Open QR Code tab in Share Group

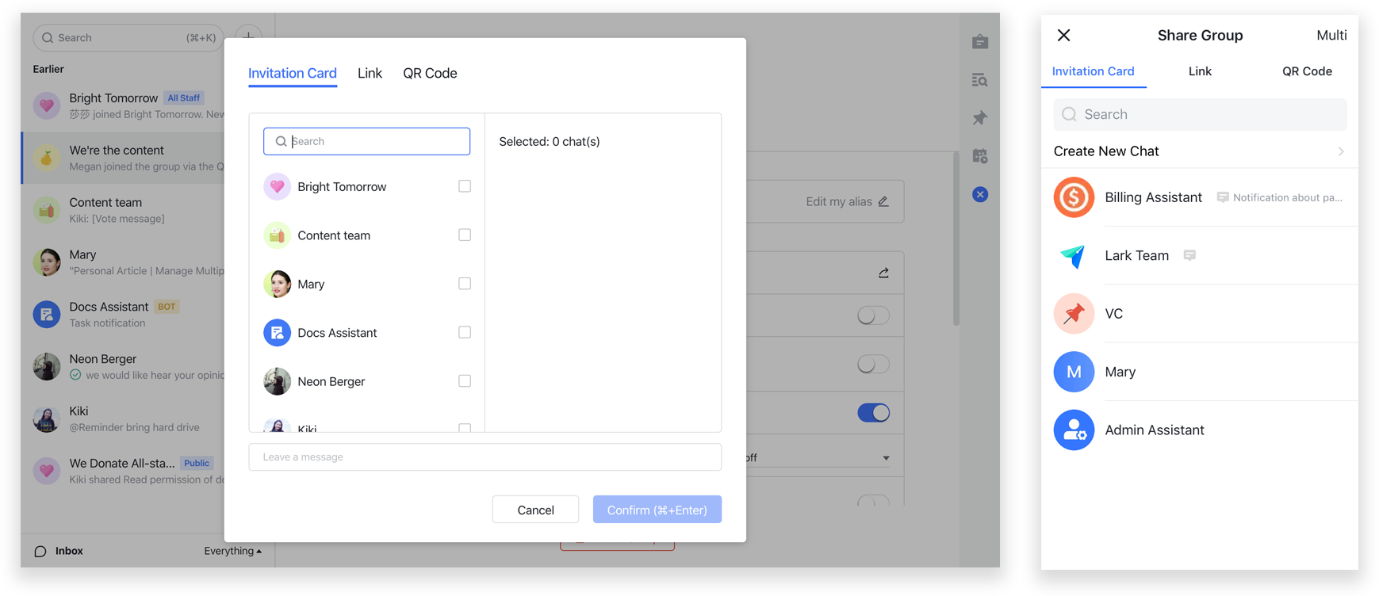pyautogui.click(x=1307, y=71)
